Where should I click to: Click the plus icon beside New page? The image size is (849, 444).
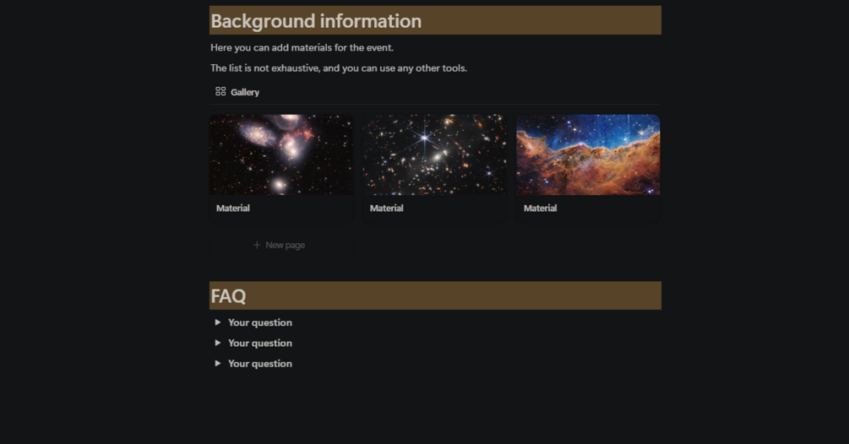[257, 245]
